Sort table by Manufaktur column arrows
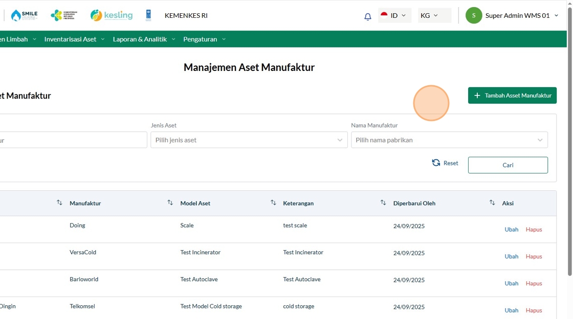Screen dimensions: 573x319 click(170, 203)
